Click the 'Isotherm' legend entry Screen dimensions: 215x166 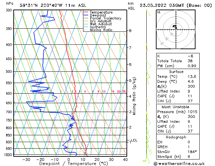(x=98, y=27)
